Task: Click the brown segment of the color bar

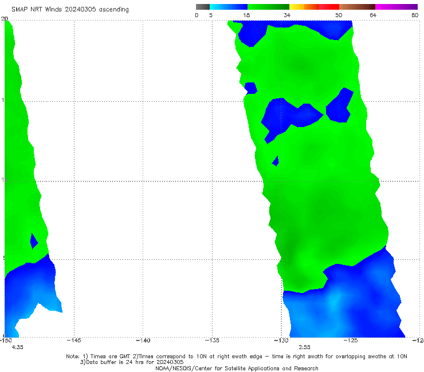Action: point(357,7)
